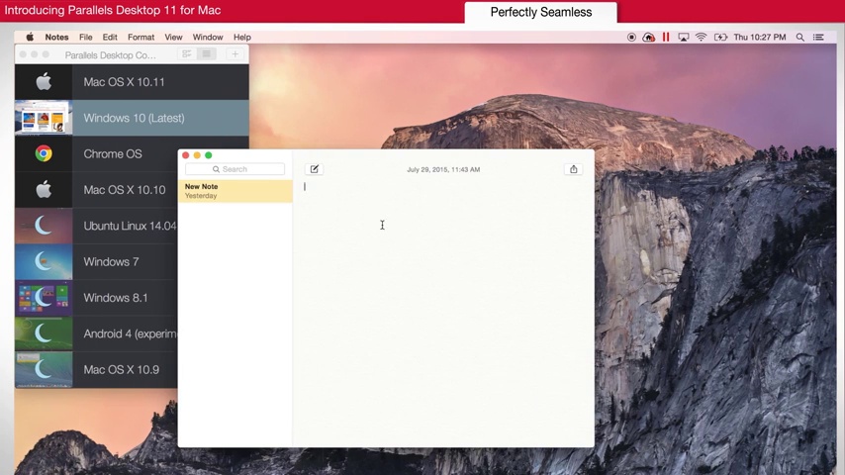The image size is (845, 475).
Task: Open Spotlight search
Action: [800, 38]
